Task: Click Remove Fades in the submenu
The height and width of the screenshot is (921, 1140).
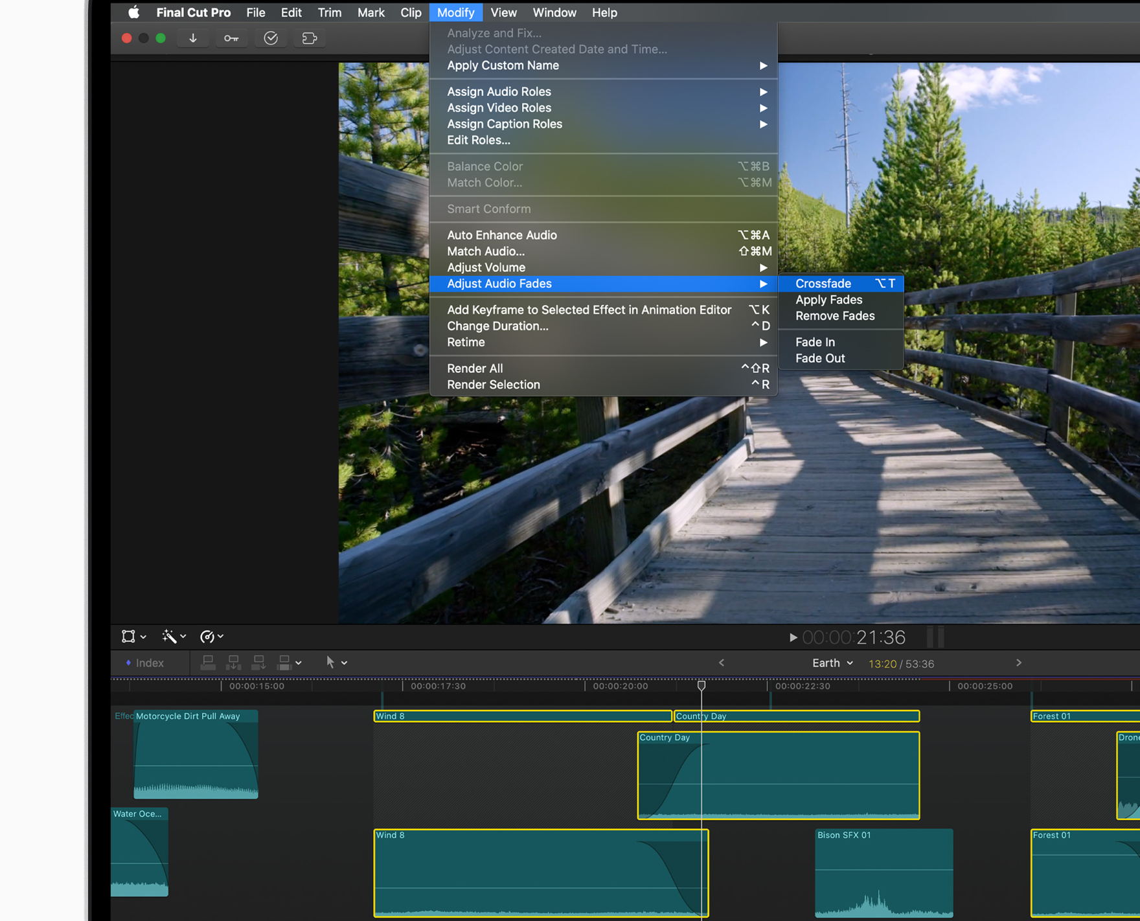Action: tap(835, 316)
